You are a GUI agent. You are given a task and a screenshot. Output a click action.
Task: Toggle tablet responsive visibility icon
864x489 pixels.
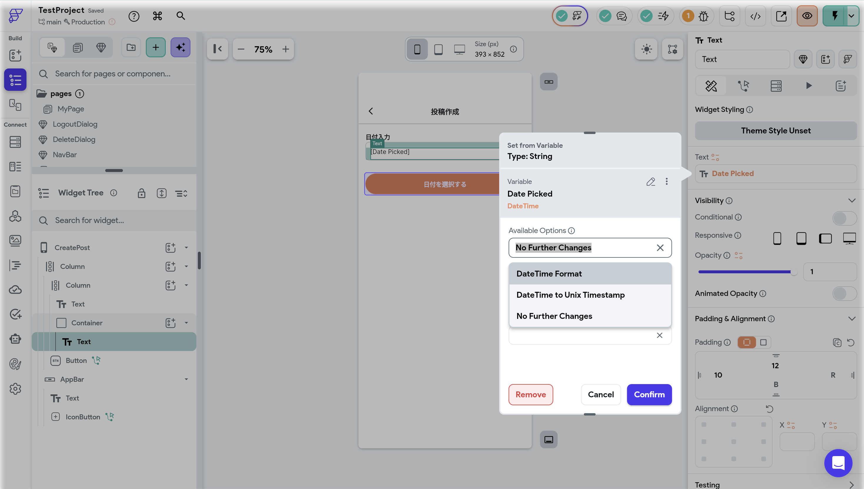tap(801, 238)
